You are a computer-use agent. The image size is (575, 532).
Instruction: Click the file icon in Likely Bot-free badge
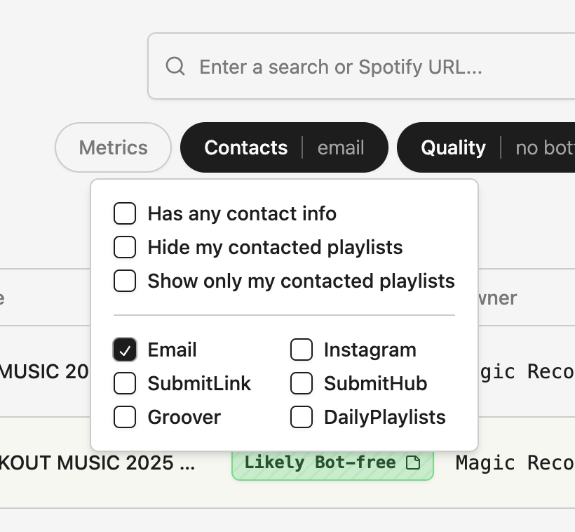pyautogui.click(x=414, y=463)
